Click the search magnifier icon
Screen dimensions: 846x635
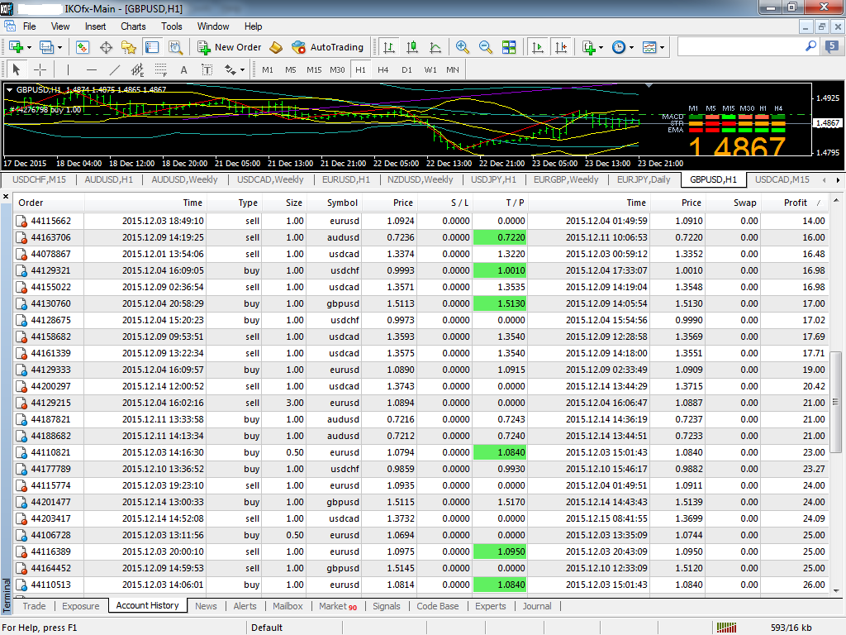810,46
